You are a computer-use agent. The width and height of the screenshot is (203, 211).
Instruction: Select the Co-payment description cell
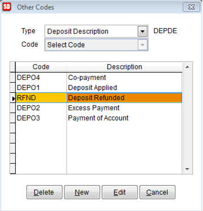click(x=125, y=78)
